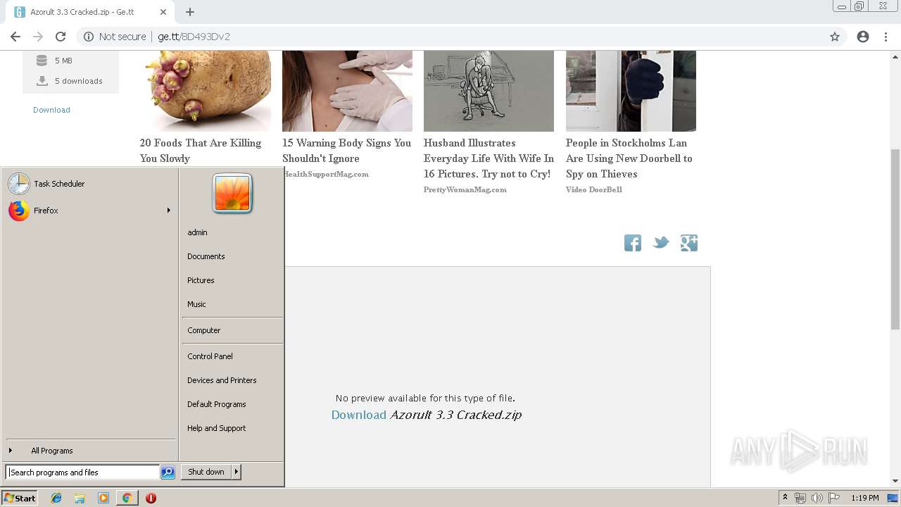Click the PrettyWomanMag.com source text
Image resolution: width=901 pixels, height=507 pixels.
465,189
